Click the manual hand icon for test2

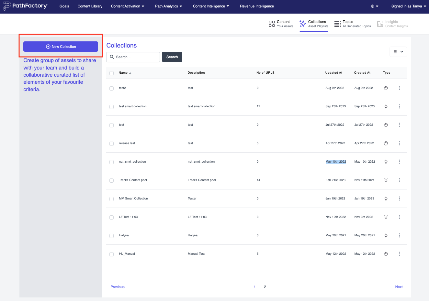pyautogui.click(x=386, y=88)
